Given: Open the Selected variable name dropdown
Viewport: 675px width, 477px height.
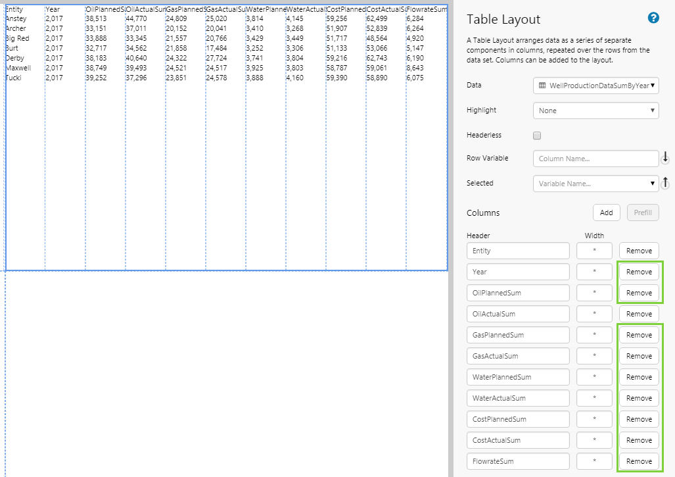Looking at the screenshot, I should click(595, 184).
